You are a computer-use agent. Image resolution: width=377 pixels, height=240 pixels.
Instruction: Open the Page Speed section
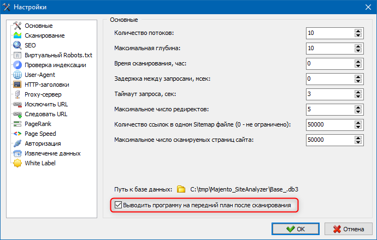pos(40,134)
